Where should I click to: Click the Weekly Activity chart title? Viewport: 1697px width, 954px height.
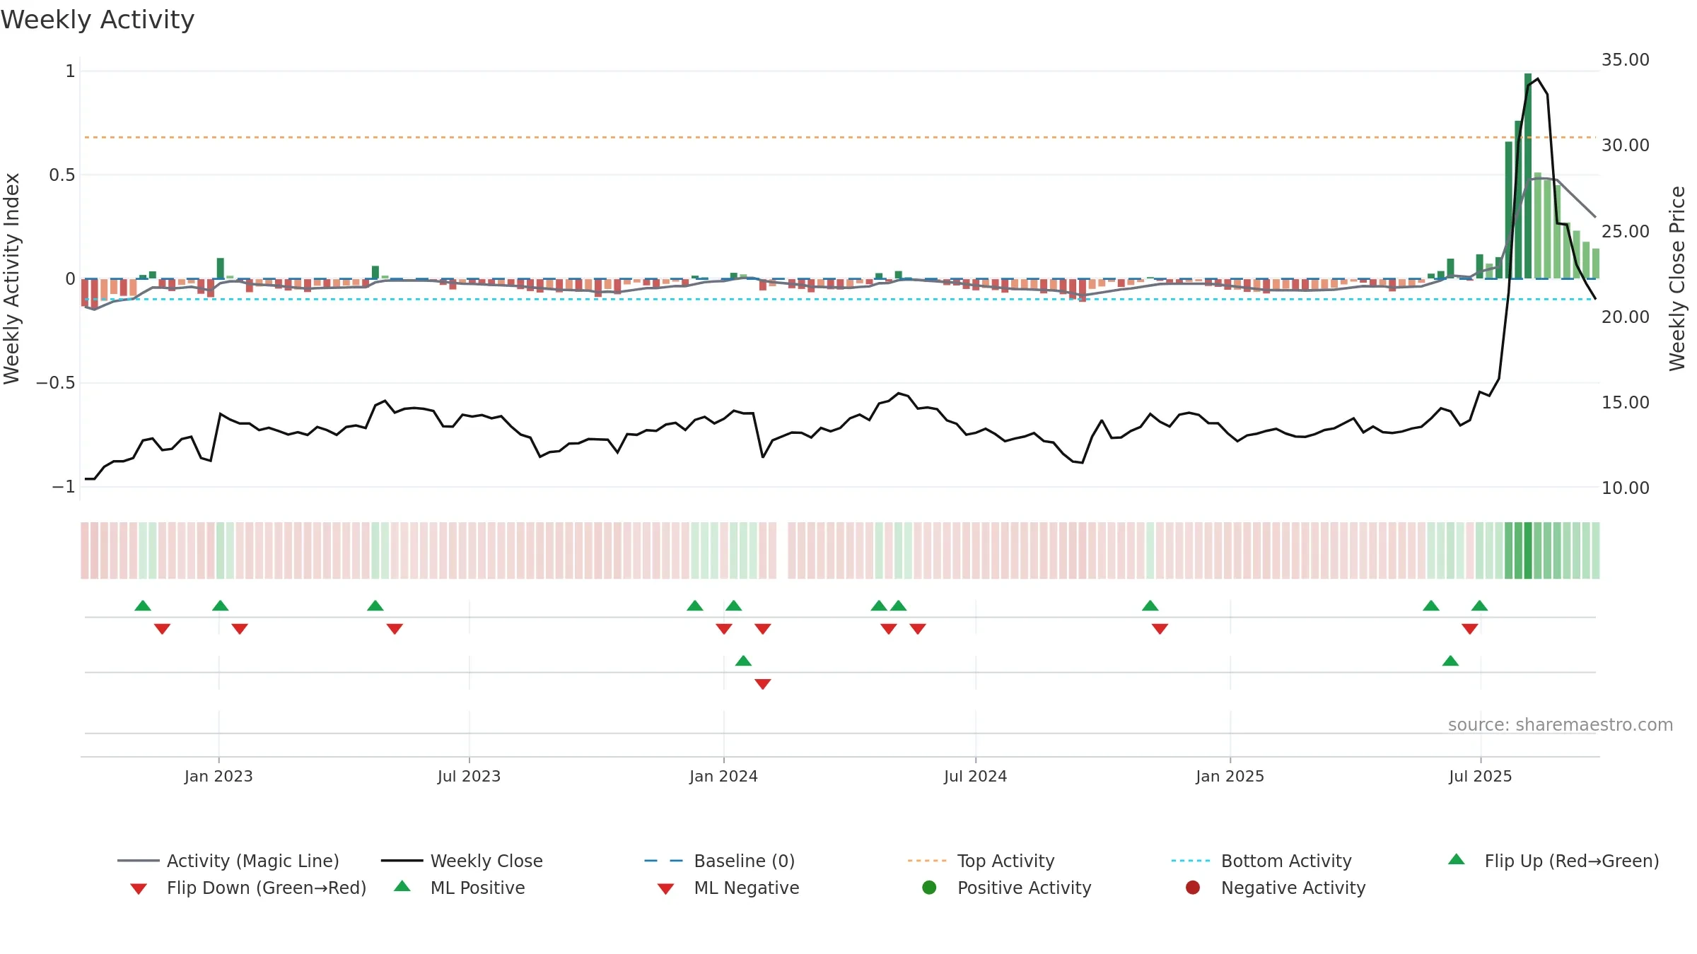coord(98,20)
